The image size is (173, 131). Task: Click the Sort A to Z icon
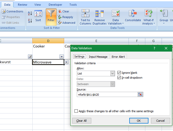tap(30, 13)
